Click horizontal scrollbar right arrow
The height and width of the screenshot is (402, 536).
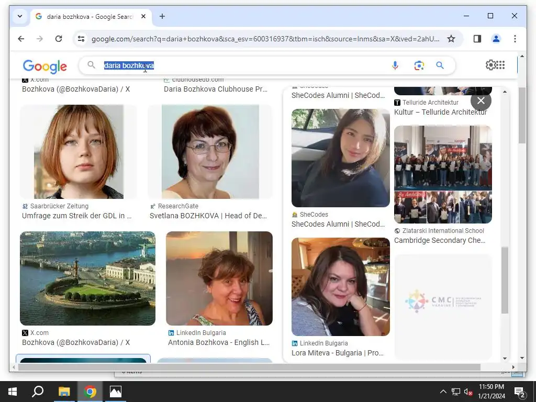[x=513, y=367]
